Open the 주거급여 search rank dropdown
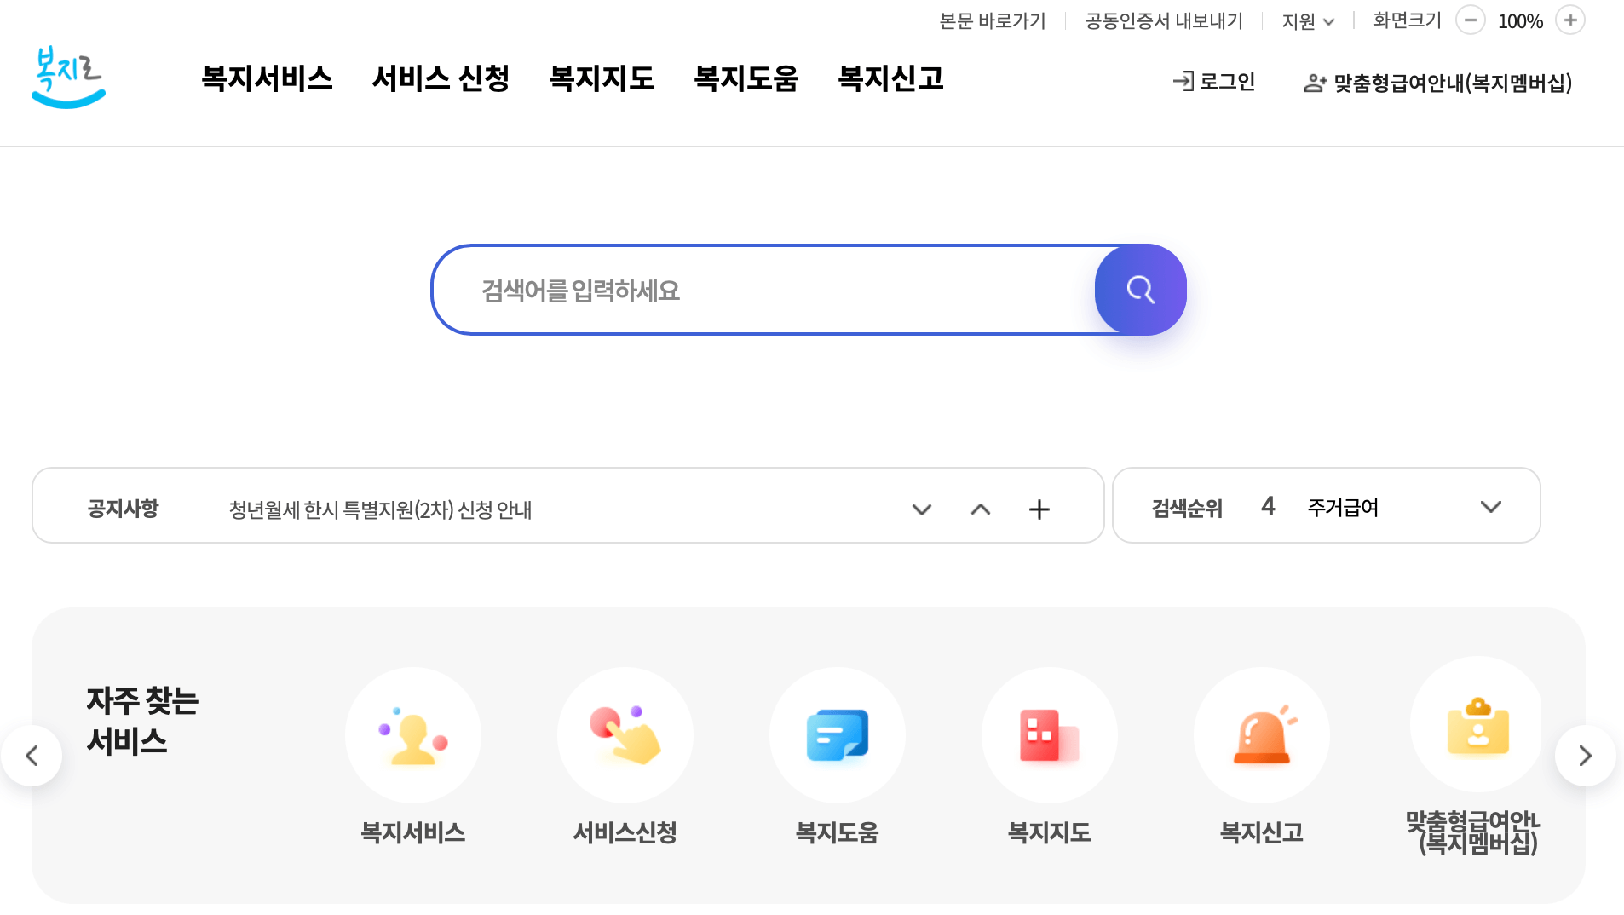 click(1490, 506)
